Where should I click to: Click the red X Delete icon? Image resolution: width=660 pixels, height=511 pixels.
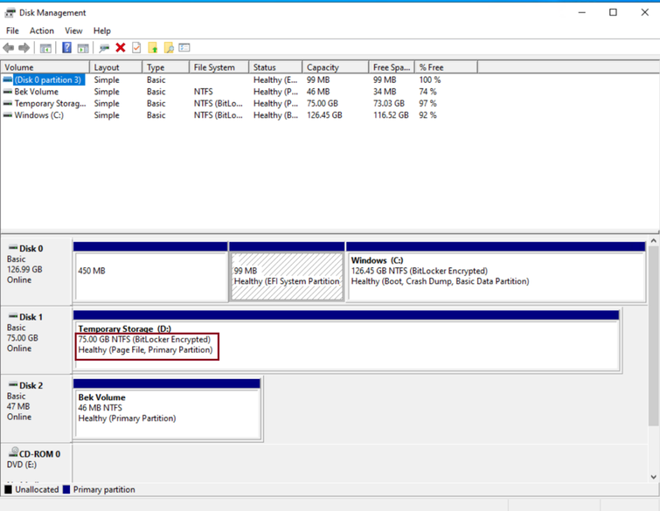(x=121, y=47)
